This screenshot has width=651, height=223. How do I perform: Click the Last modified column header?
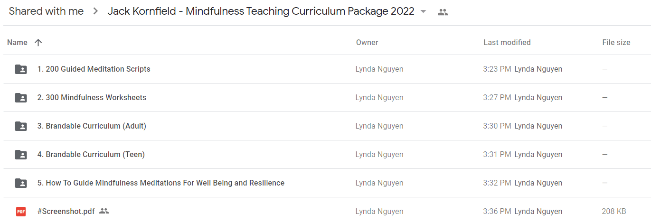(507, 42)
